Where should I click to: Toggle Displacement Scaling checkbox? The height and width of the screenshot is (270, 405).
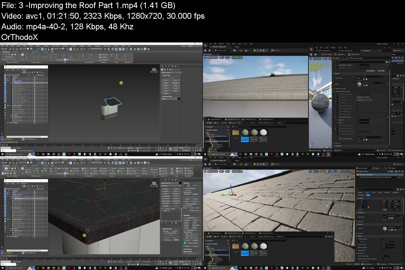337,117
